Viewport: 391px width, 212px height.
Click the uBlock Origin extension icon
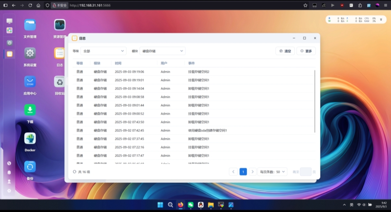click(x=342, y=5)
